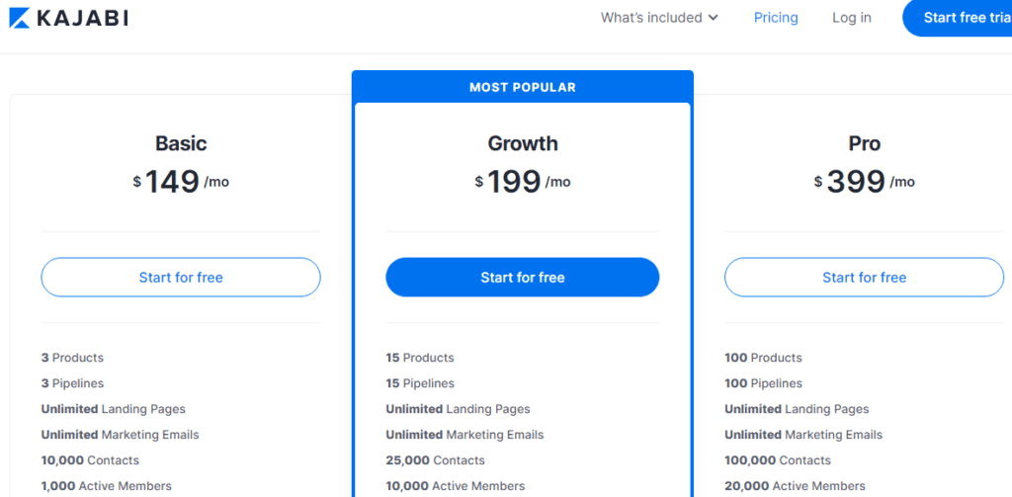Screen dimensions: 1012x497
Task: Open the Pricing page link
Action: coord(776,18)
